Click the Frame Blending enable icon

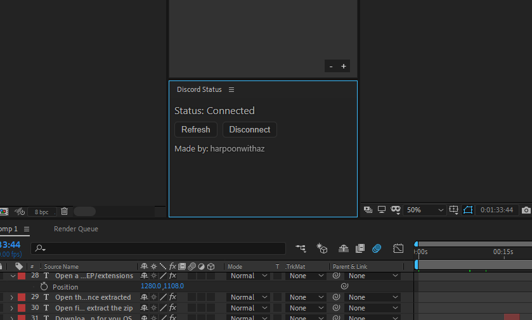(360, 248)
